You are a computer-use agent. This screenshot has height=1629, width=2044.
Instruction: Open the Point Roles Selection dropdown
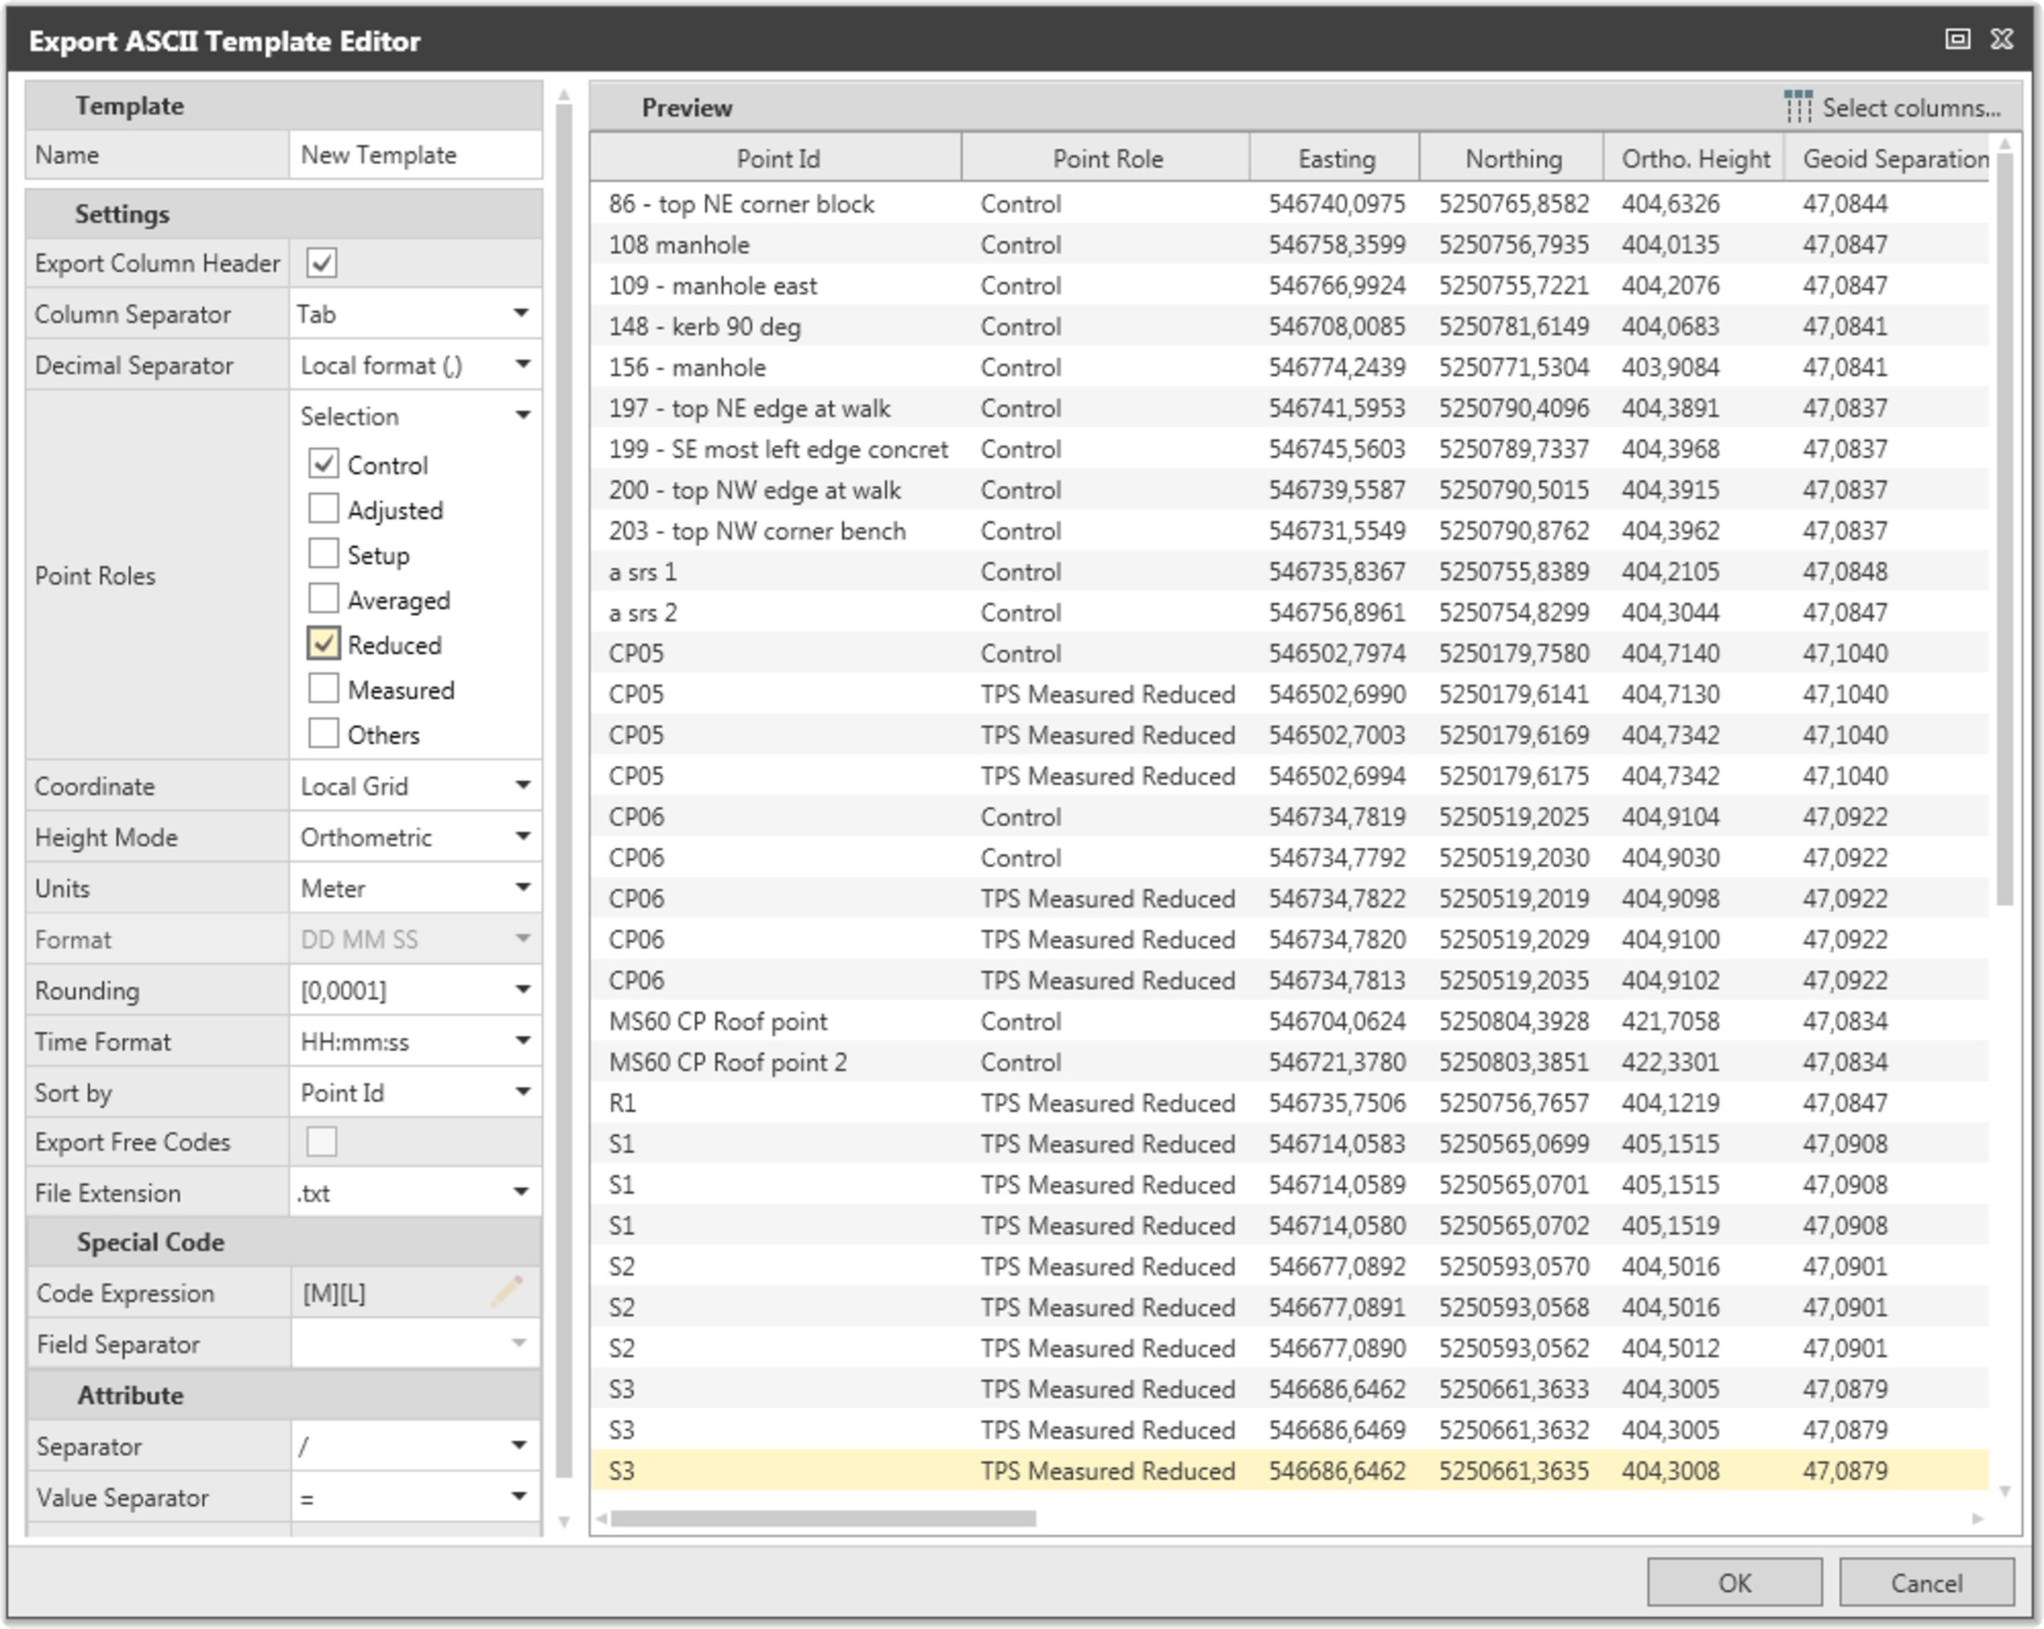[x=521, y=415]
